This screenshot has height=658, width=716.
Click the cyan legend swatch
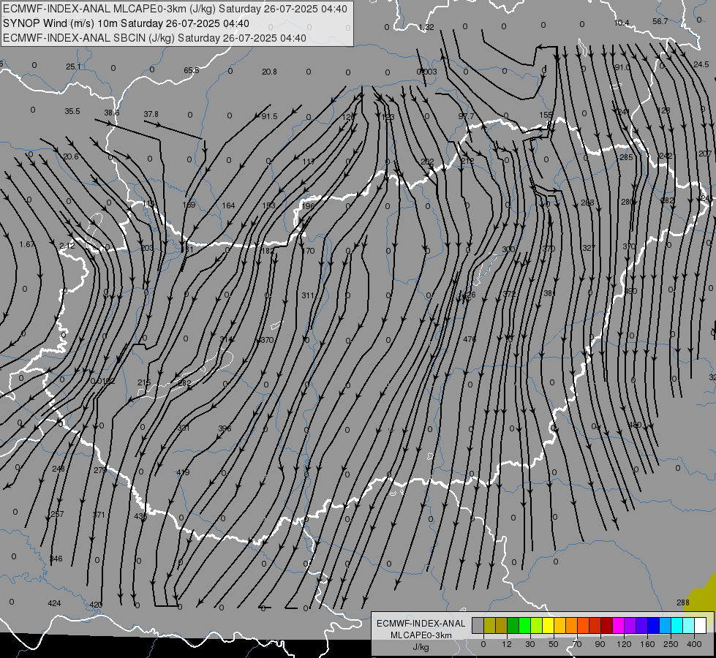click(x=677, y=625)
